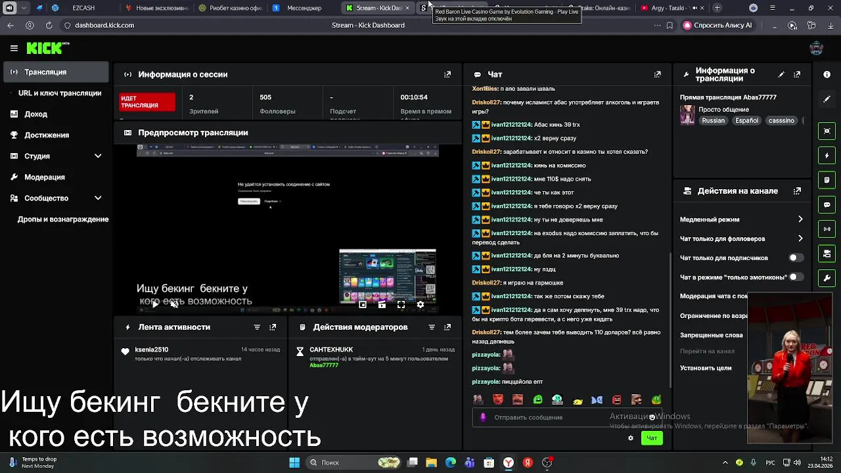The height and width of the screenshot is (473, 841).
Task: Pop out the Действия на канале panel
Action: [x=797, y=191]
